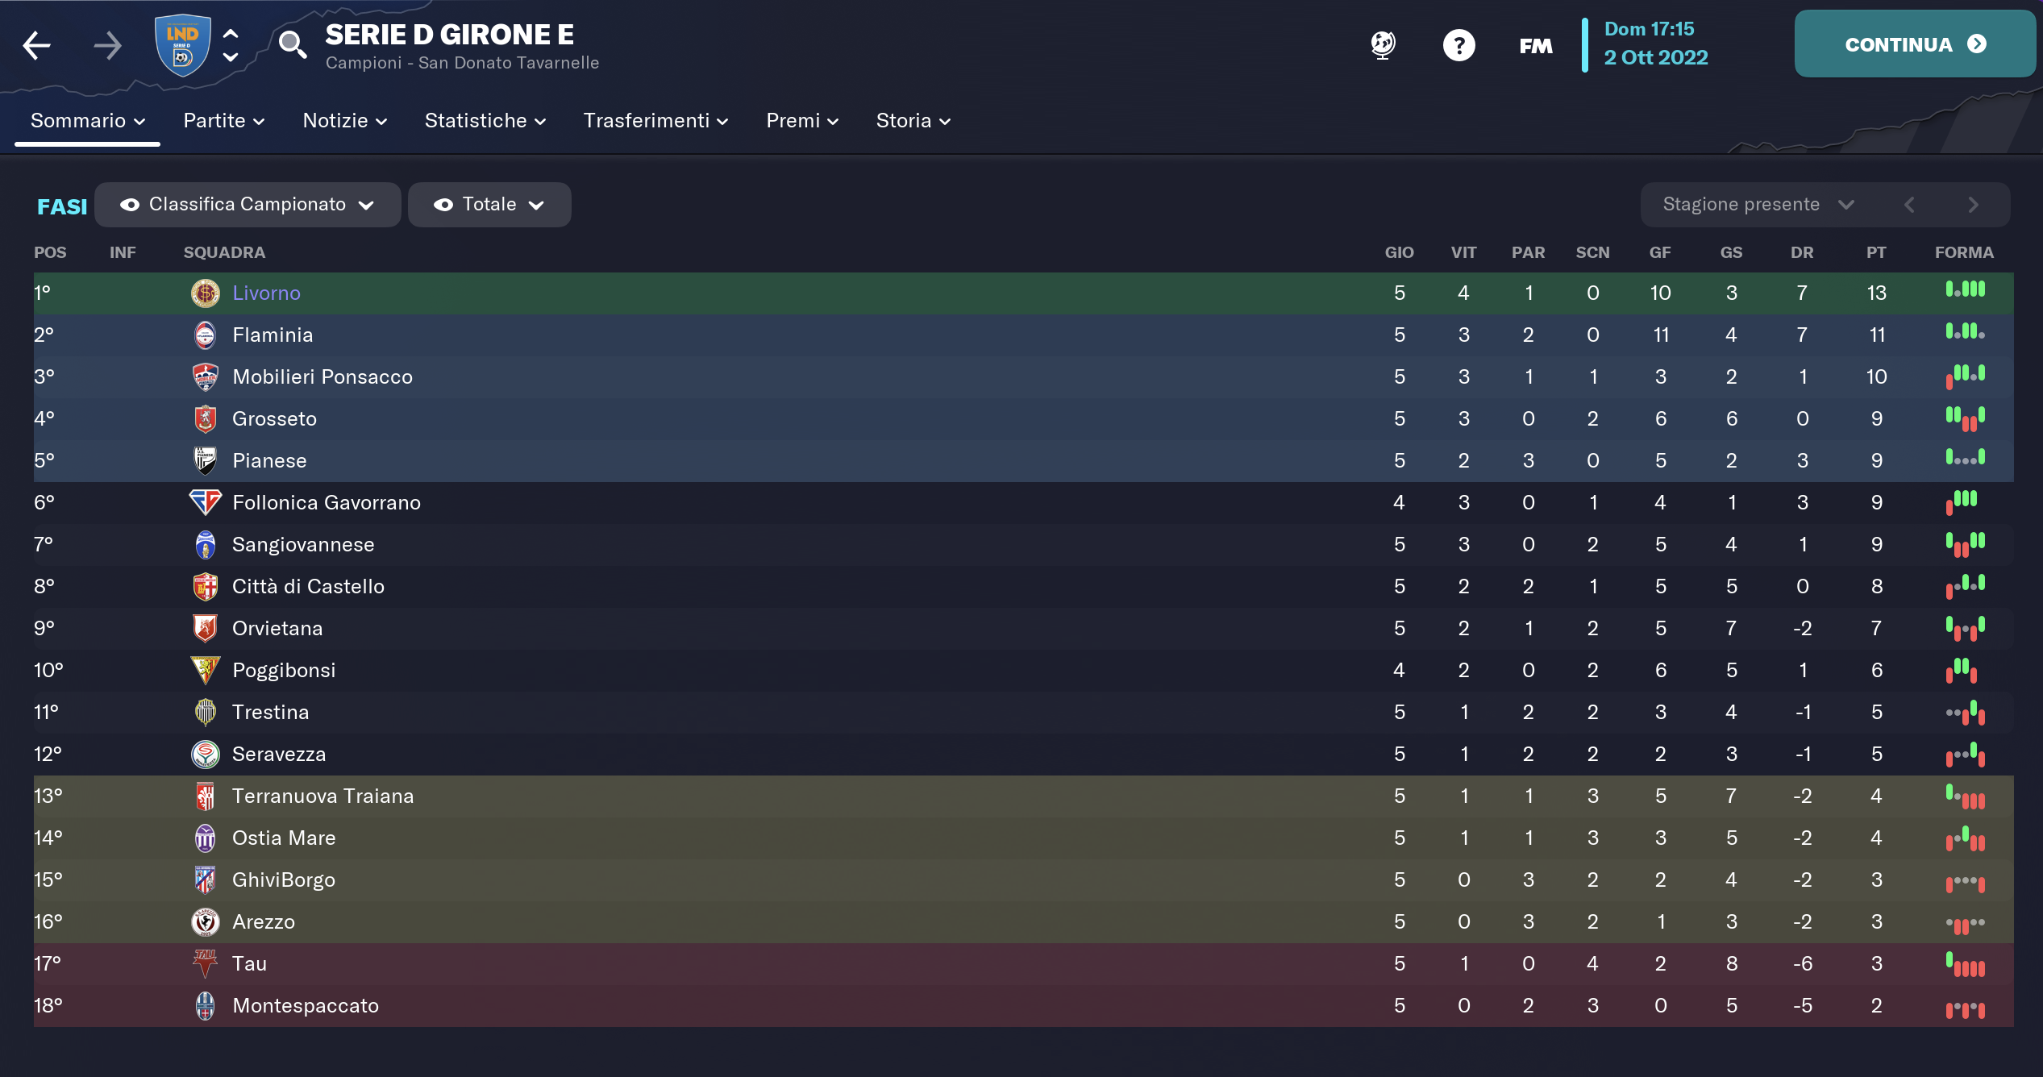Screen dimensions: 2043x1077
Task: Go to the previous season arrow
Action: [1909, 205]
